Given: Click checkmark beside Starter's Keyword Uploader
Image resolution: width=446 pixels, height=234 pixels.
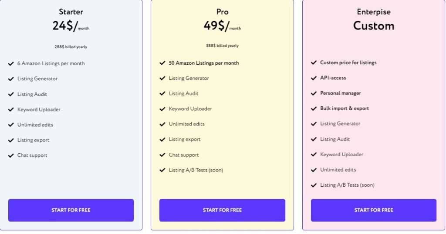Looking at the screenshot, I should [11, 109].
